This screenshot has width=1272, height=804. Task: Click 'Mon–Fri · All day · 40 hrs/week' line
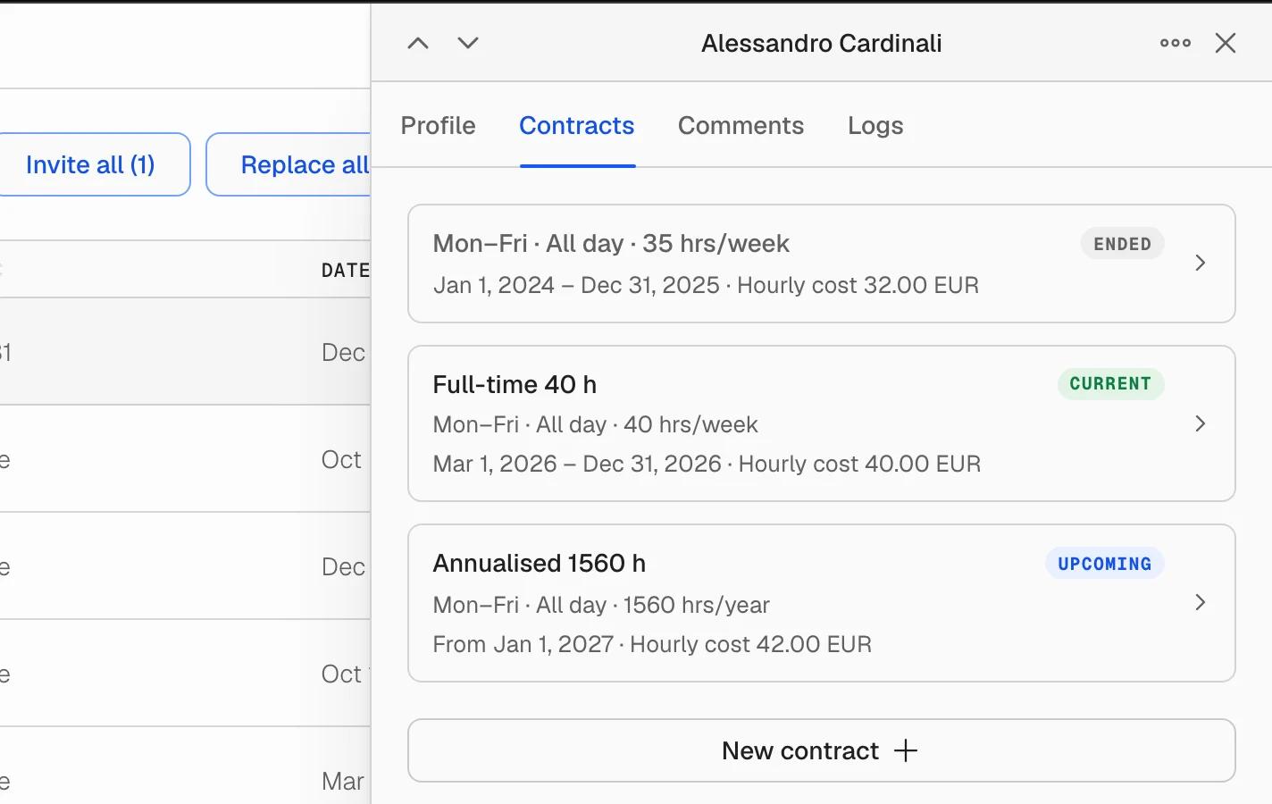(x=595, y=424)
